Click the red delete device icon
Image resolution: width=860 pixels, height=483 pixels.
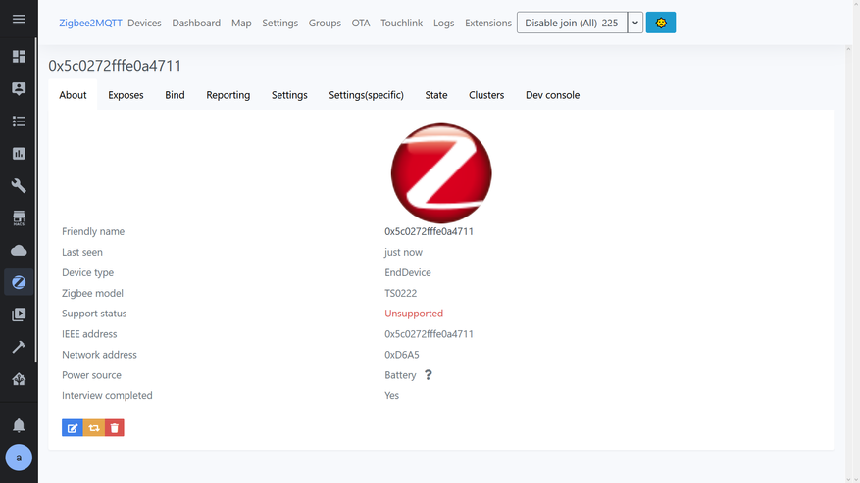[114, 427]
